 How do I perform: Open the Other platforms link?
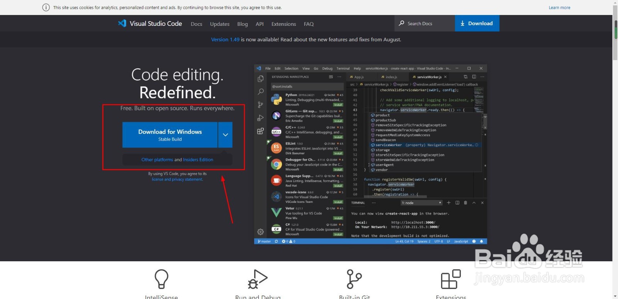click(x=157, y=160)
